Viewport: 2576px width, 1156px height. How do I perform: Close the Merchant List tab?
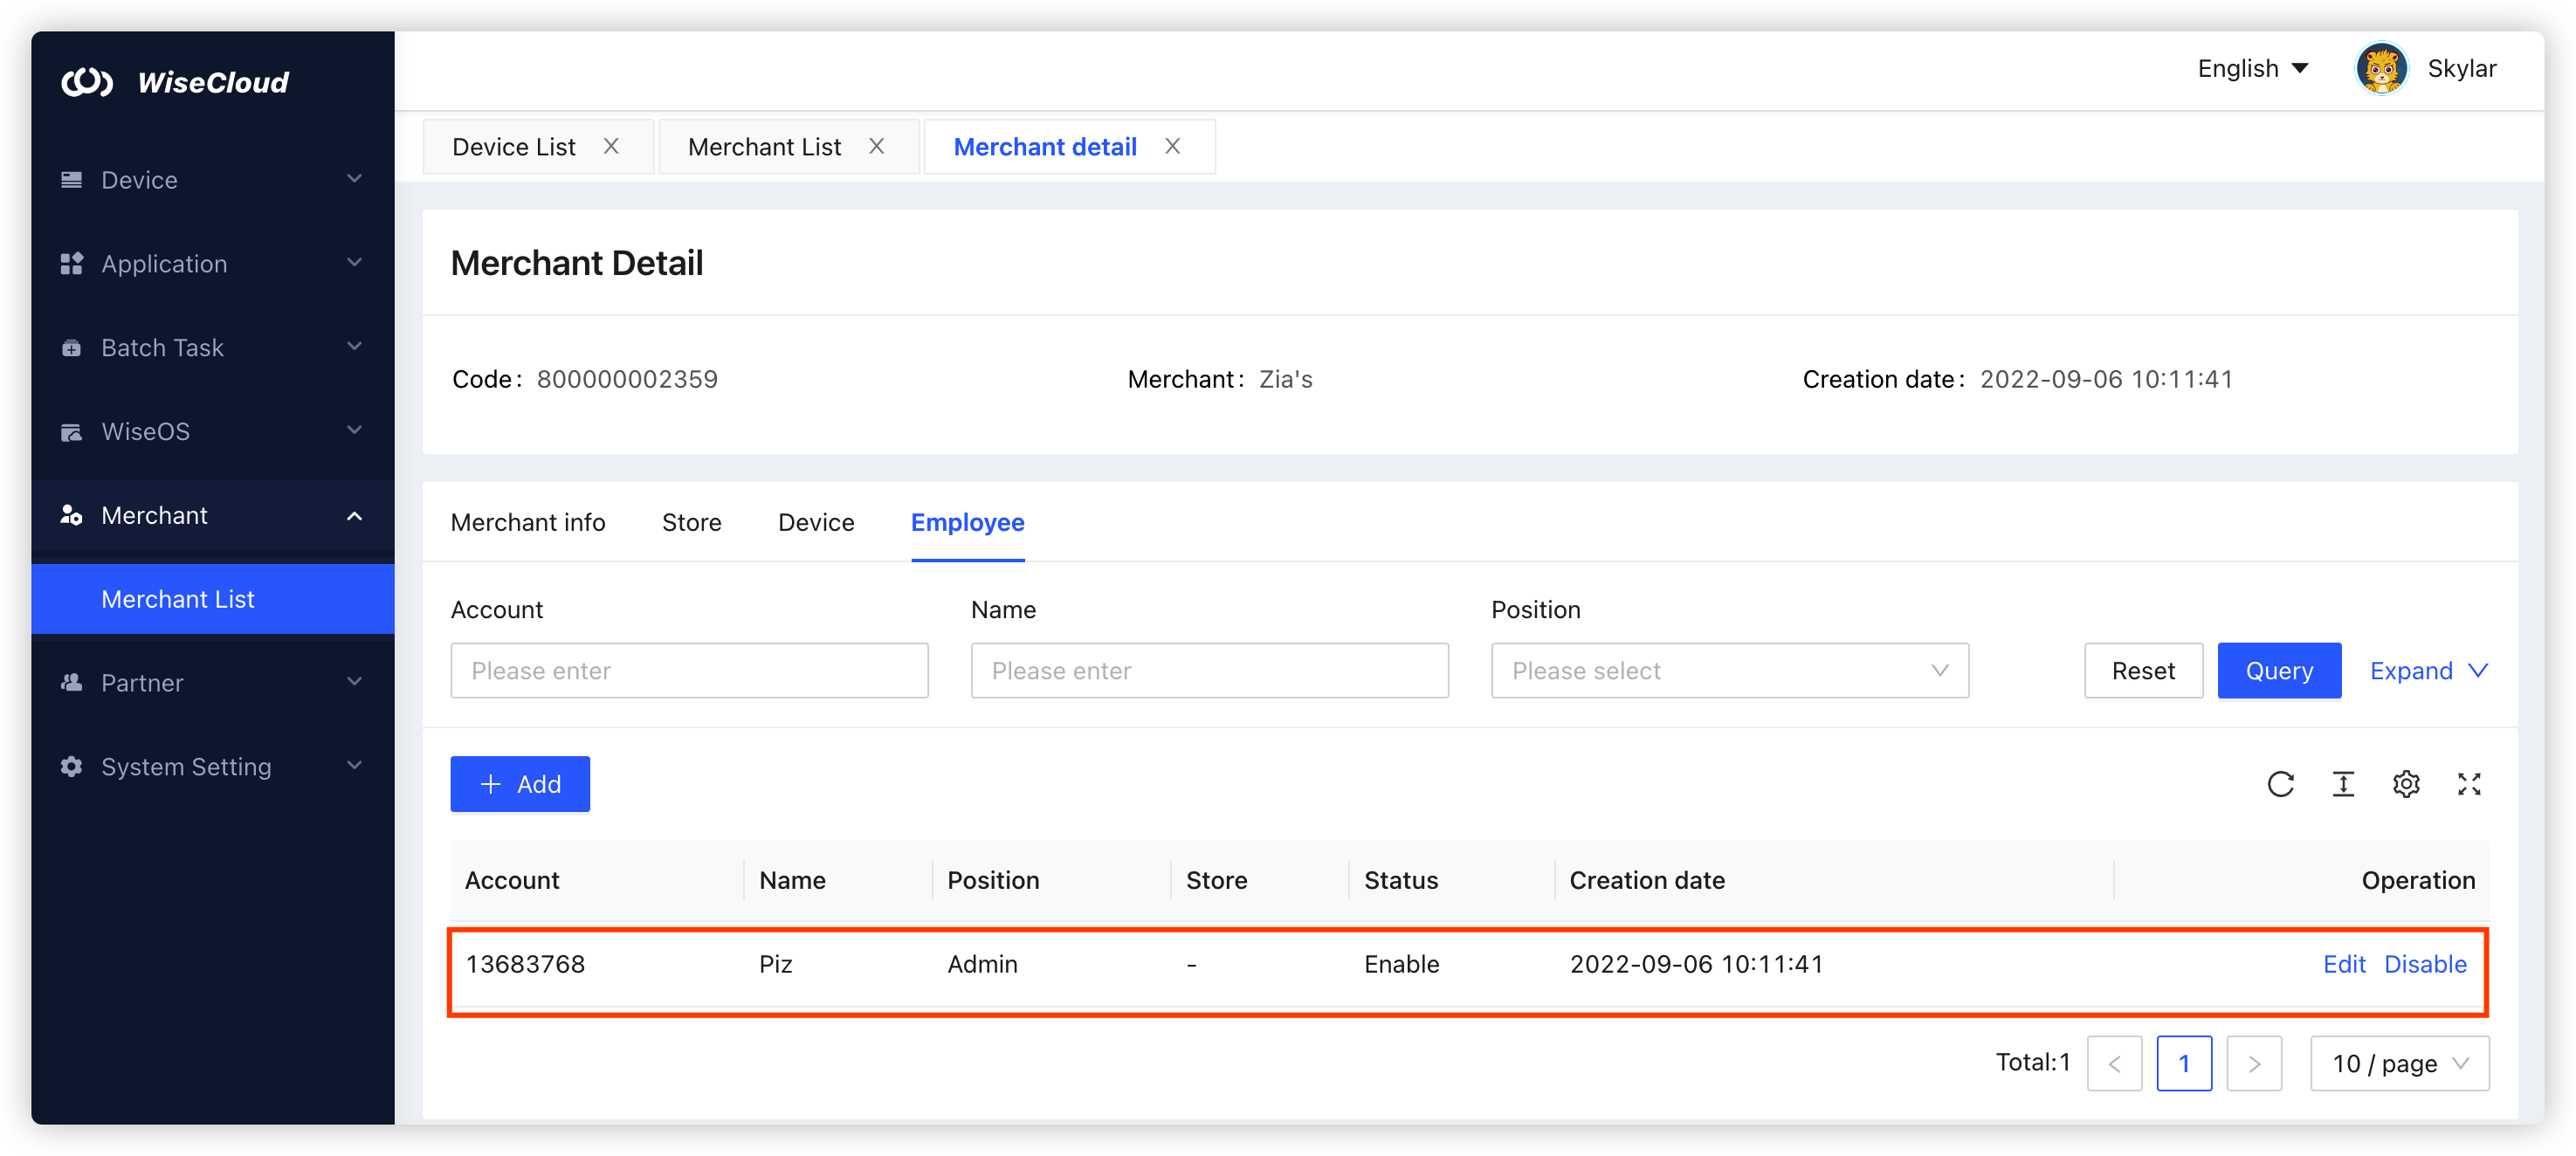click(877, 147)
